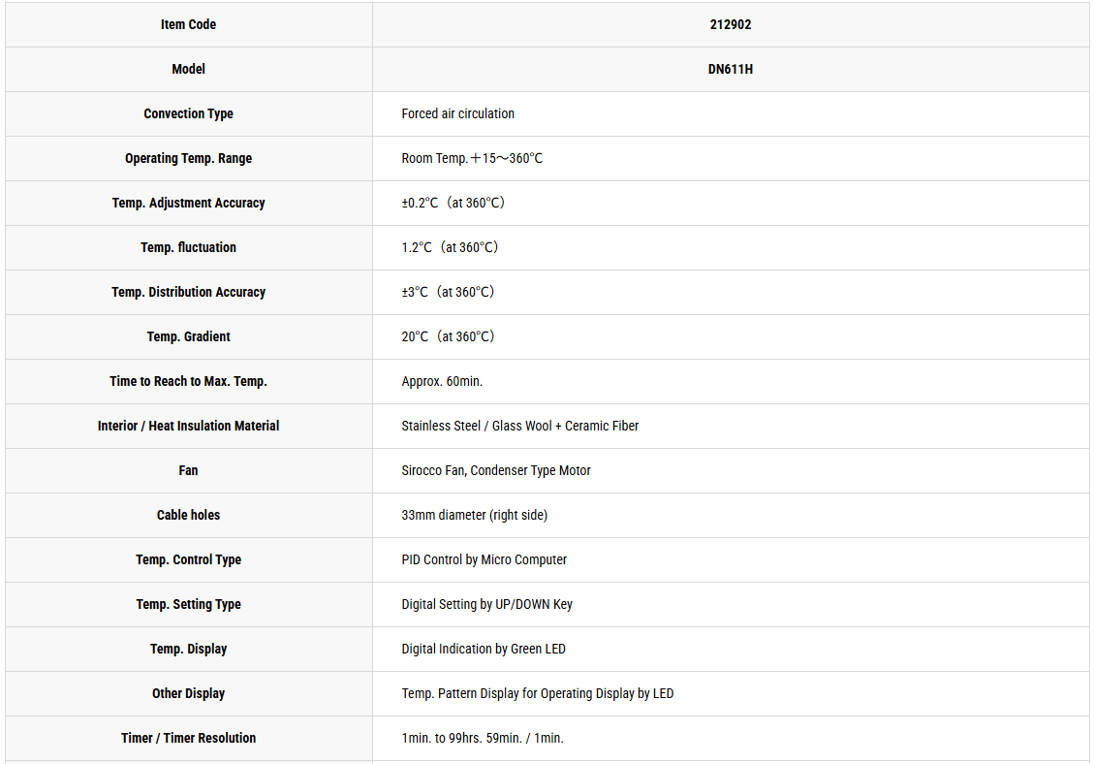Screen dimensions: 1094x764
Task: Click the 'Approx. 60min.' value
Action: 442,382
